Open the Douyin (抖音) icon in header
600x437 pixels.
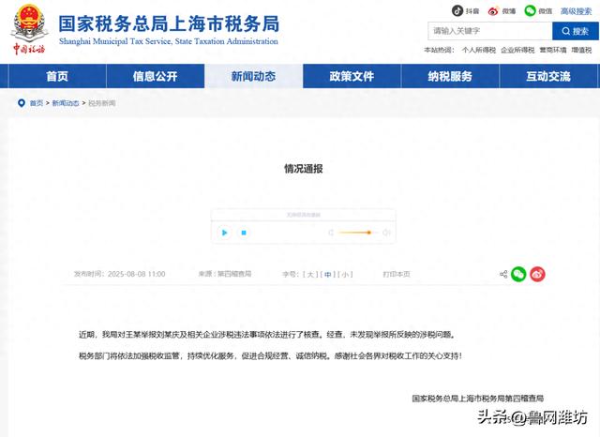point(457,11)
